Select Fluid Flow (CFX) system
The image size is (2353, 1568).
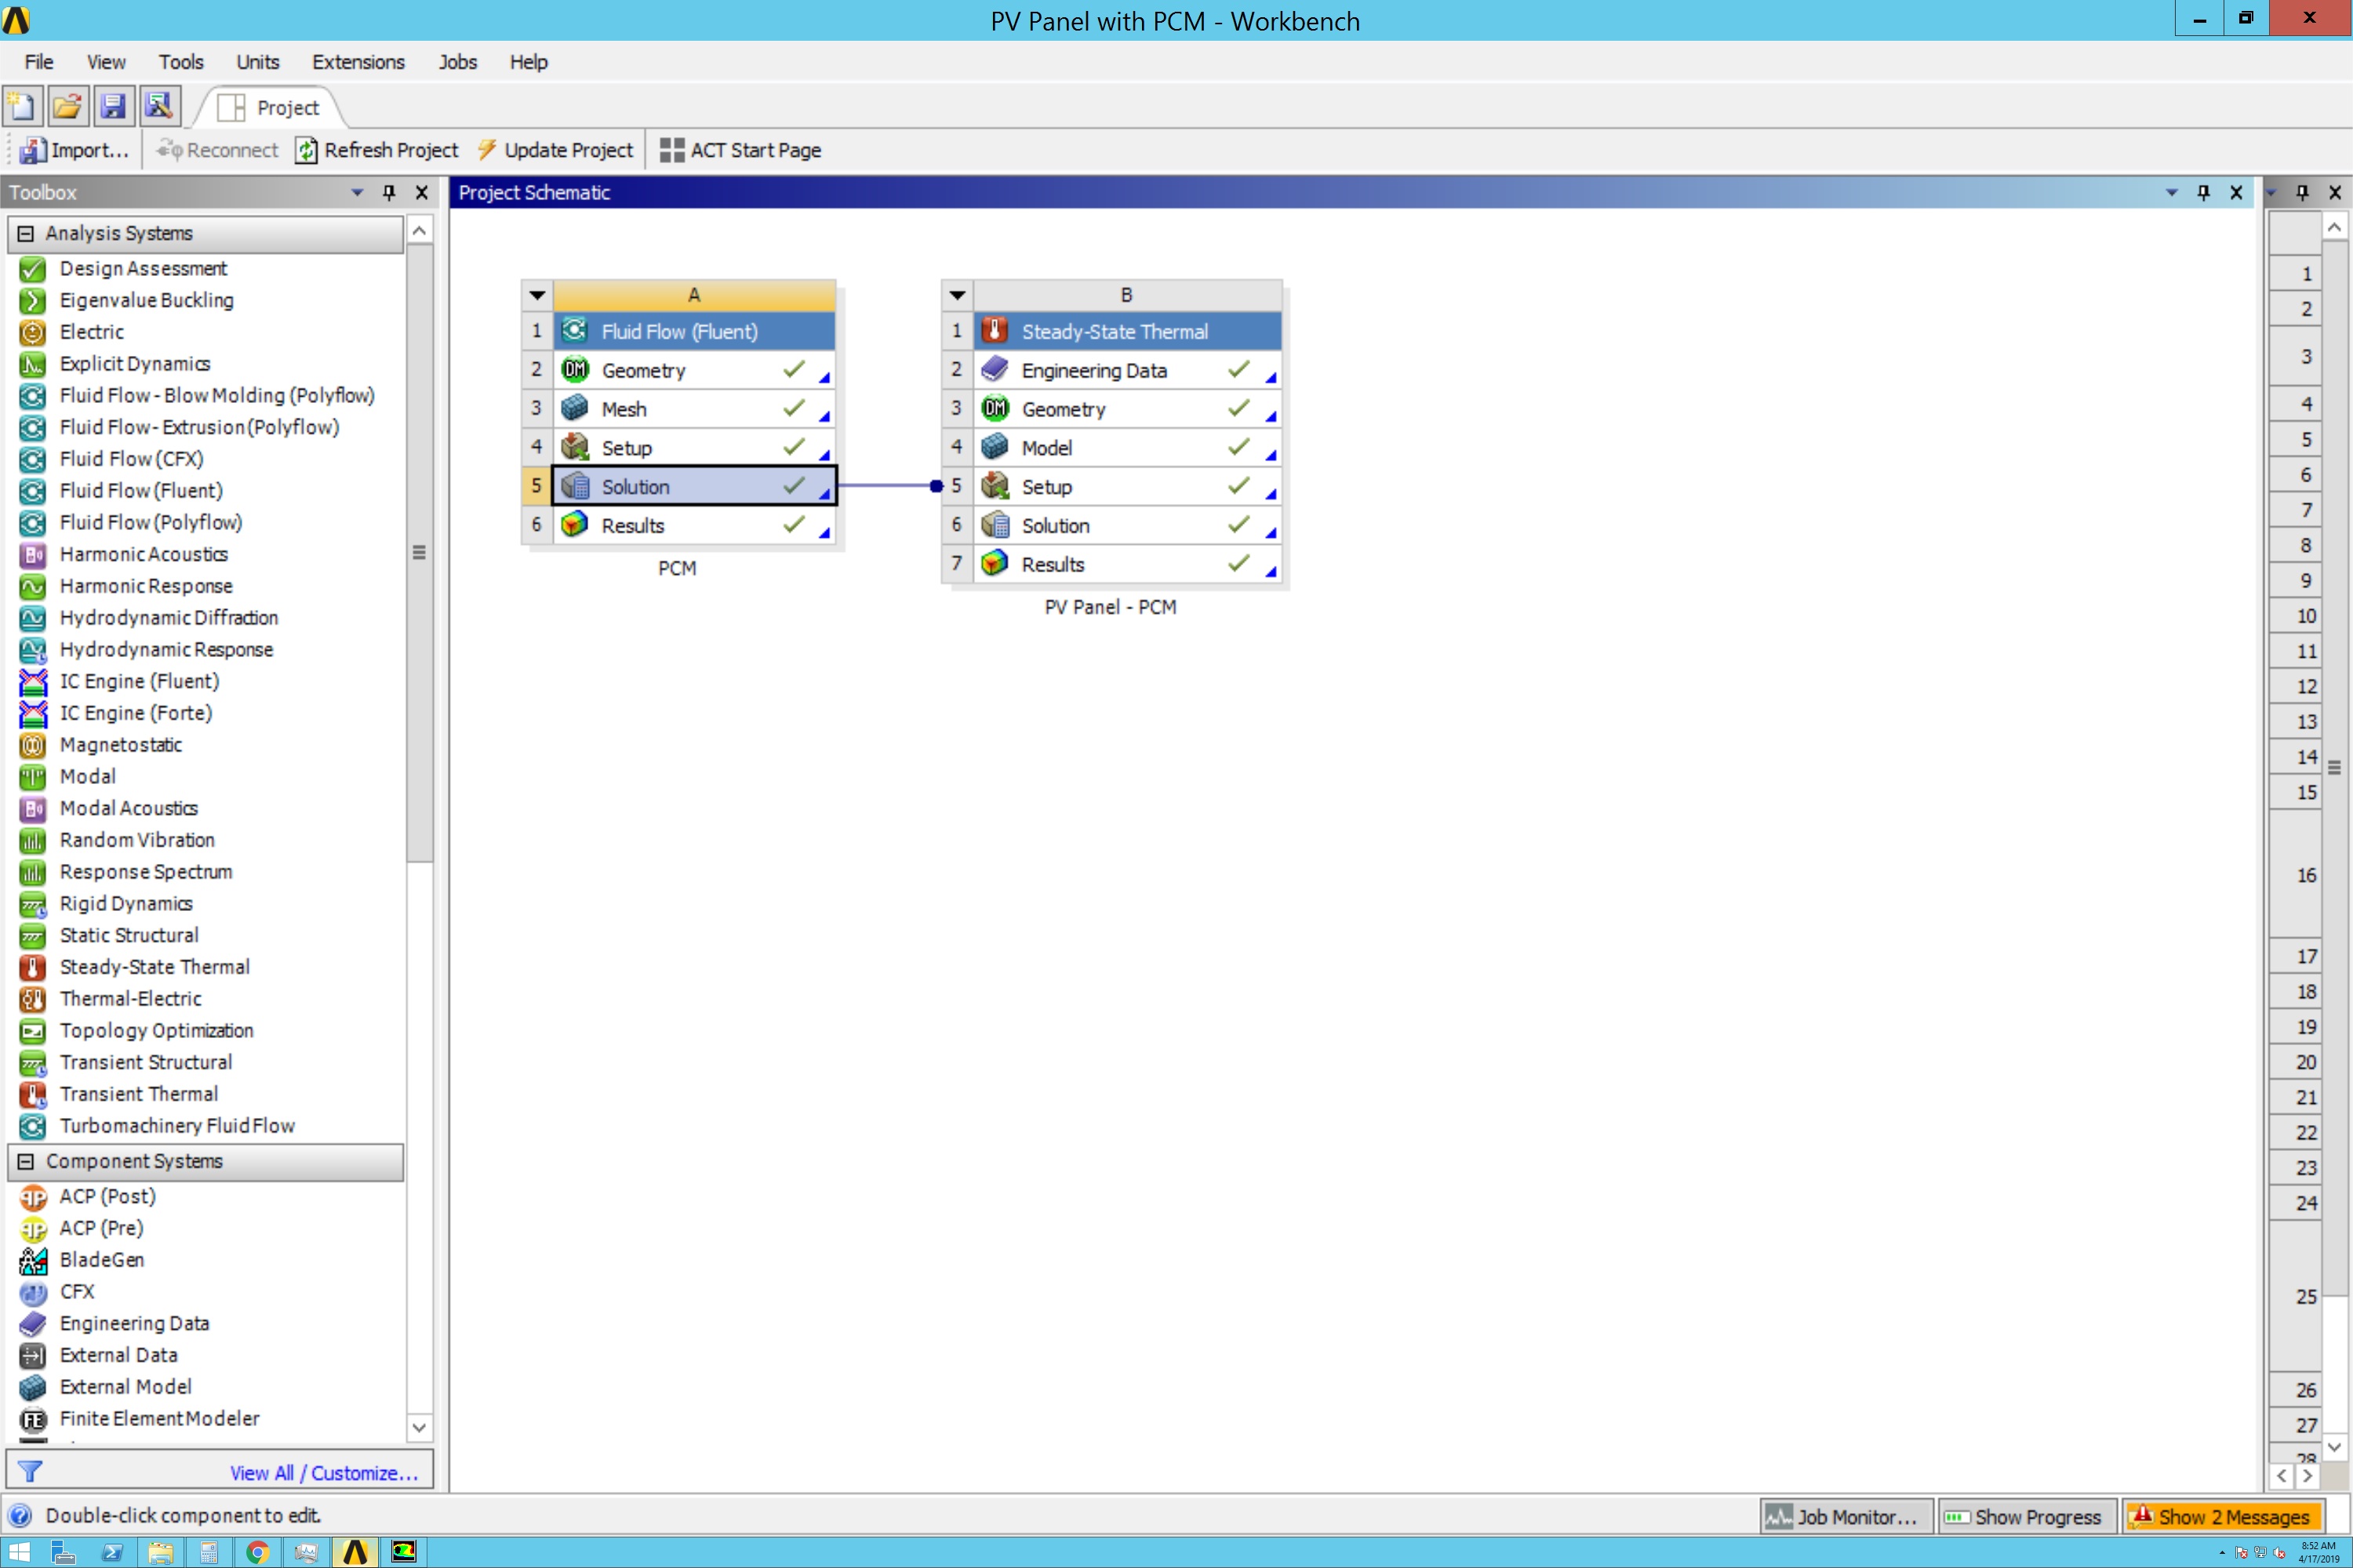point(131,459)
